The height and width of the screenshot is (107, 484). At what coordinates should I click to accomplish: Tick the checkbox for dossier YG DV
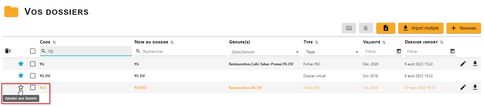click(33, 76)
